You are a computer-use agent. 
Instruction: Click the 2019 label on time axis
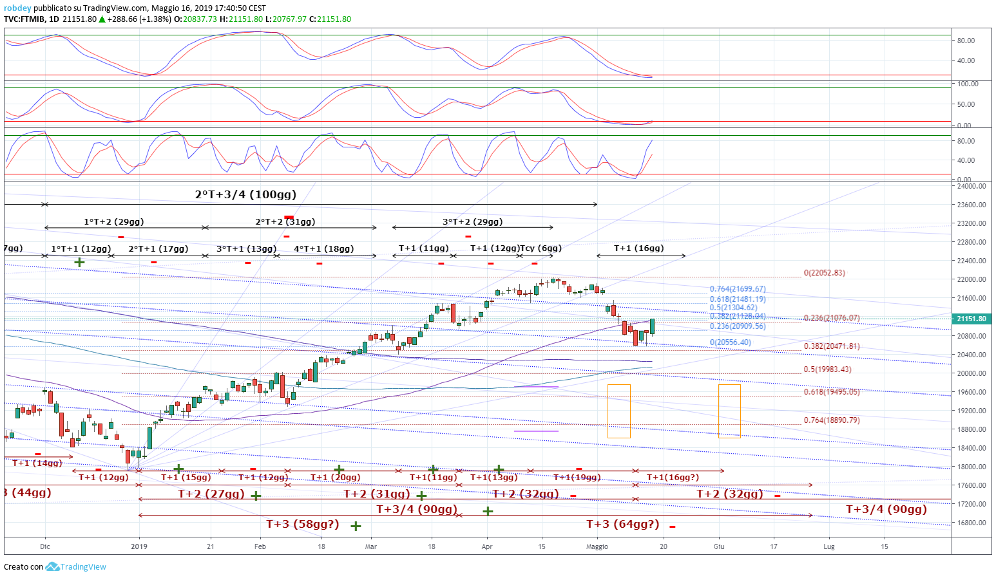pos(139,547)
